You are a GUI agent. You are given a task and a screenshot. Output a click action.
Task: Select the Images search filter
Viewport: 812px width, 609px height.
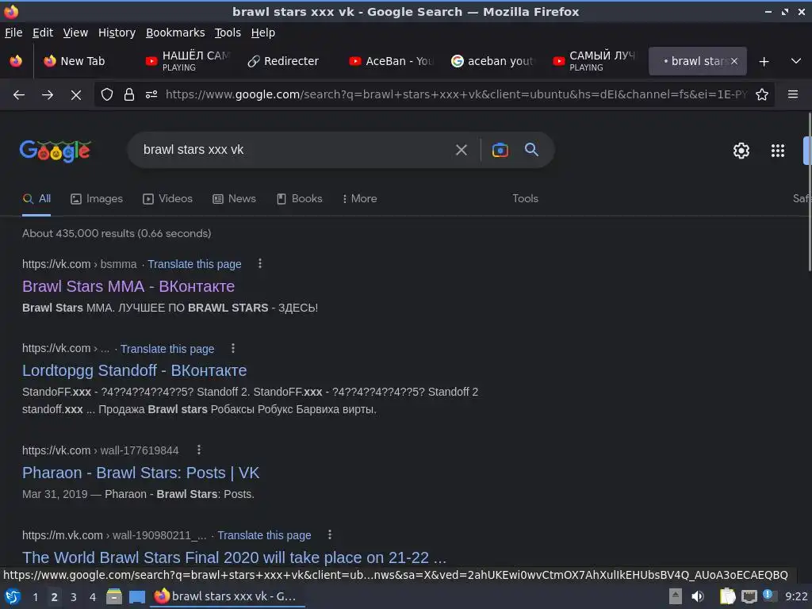97,199
